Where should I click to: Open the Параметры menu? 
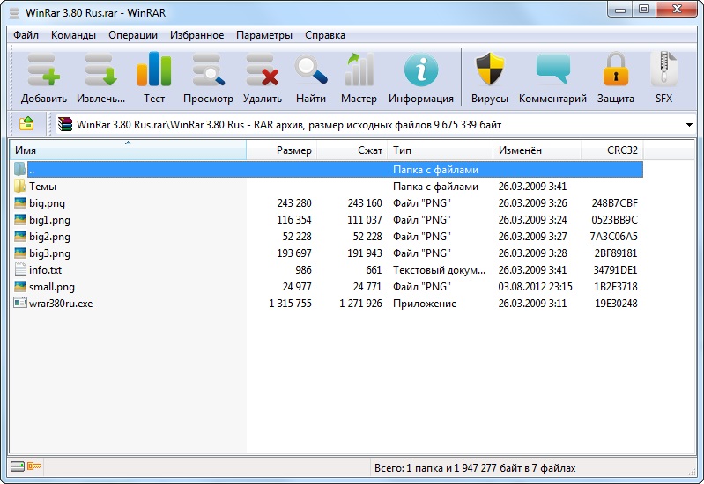click(x=263, y=35)
